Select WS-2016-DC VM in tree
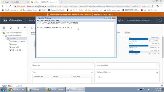 coord(16,50)
